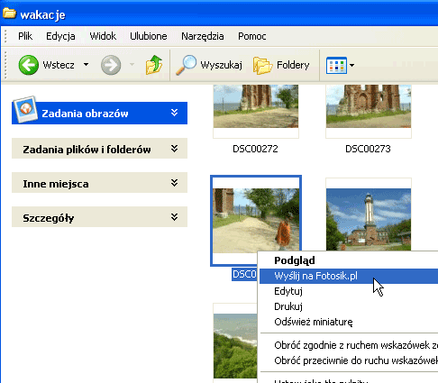Open the Wstecz history dropdown arrow
The image size is (438, 383).
click(x=87, y=64)
